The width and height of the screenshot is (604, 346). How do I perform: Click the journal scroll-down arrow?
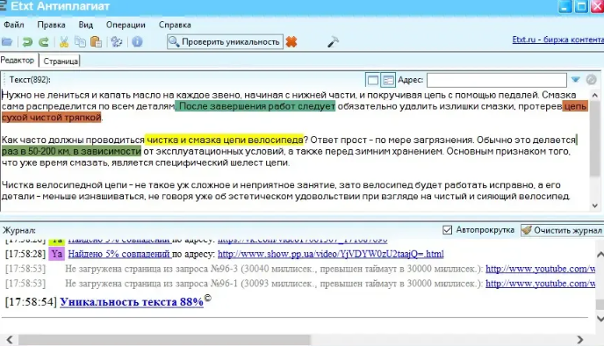point(600,319)
